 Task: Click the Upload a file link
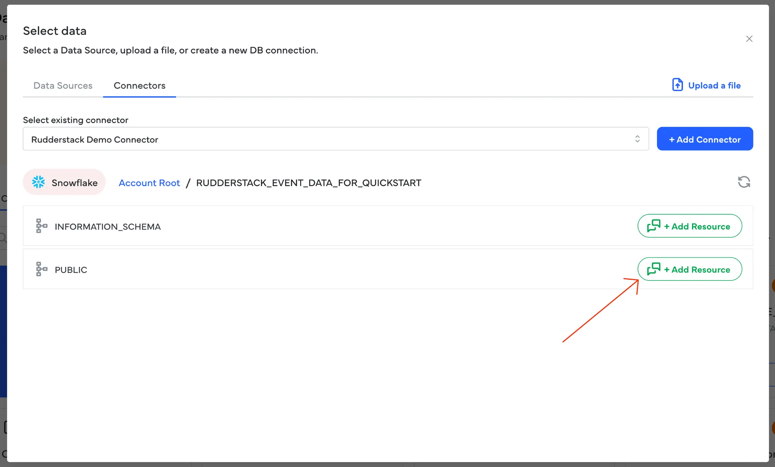pos(714,86)
